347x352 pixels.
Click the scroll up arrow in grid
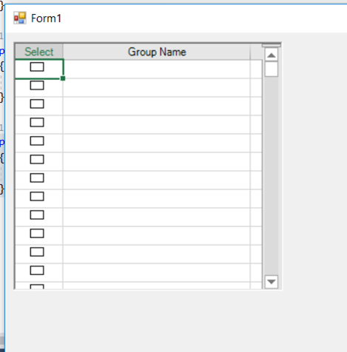pyautogui.click(x=272, y=55)
